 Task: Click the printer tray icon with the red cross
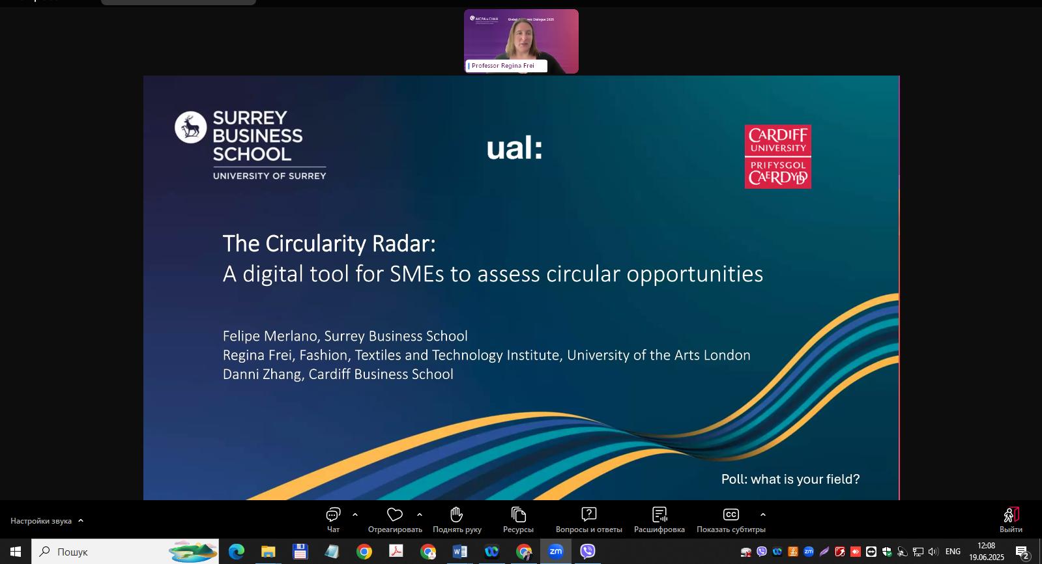pos(746,552)
